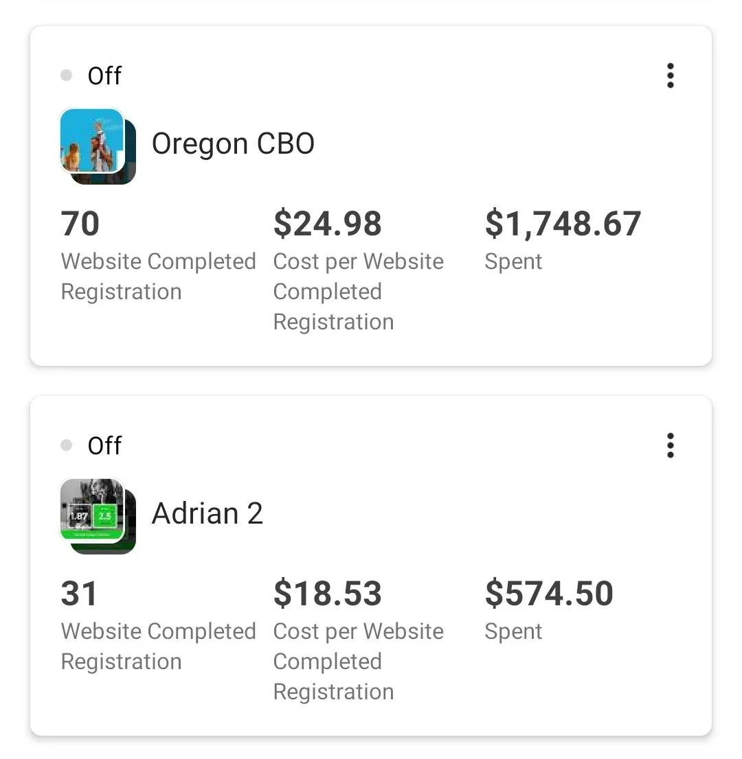The height and width of the screenshot is (759, 742).
Task: Select the $24.98 cost per registration value
Action: click(328, 224)
